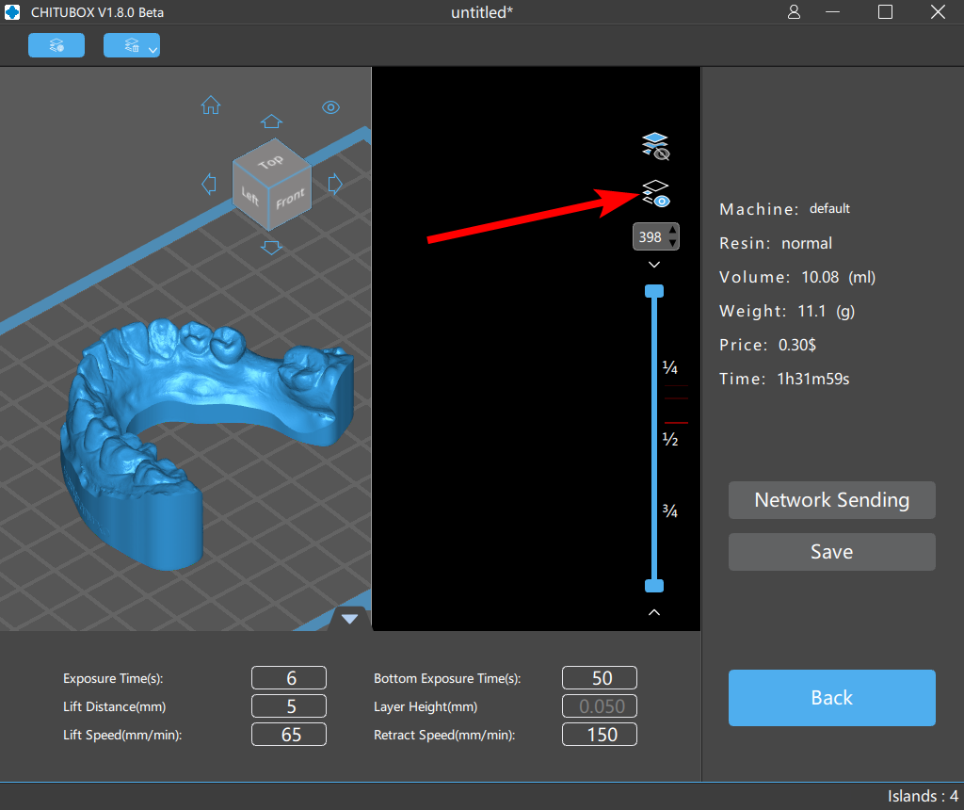Show single layer using eye layer icon
This screenshot has width=964, height=810.
(656, 194)
